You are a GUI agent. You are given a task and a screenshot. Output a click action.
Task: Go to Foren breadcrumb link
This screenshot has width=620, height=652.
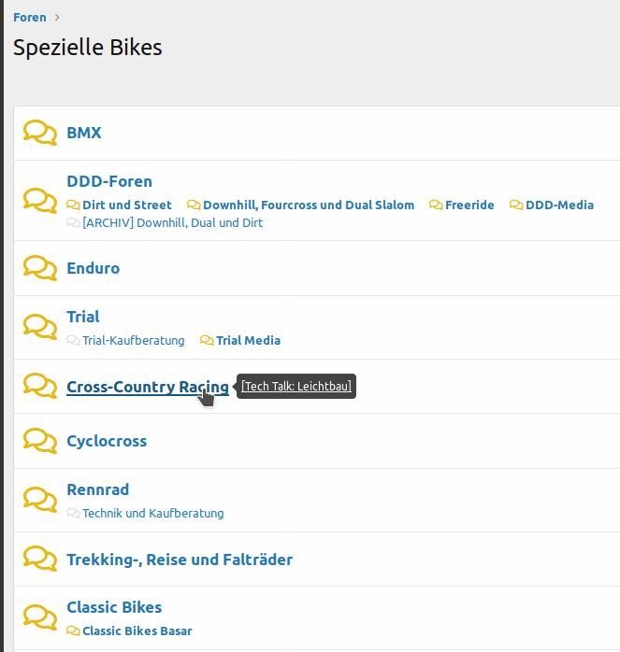[30, 17]
